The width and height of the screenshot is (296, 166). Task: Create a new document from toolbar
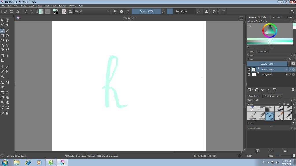click(5, 11)
